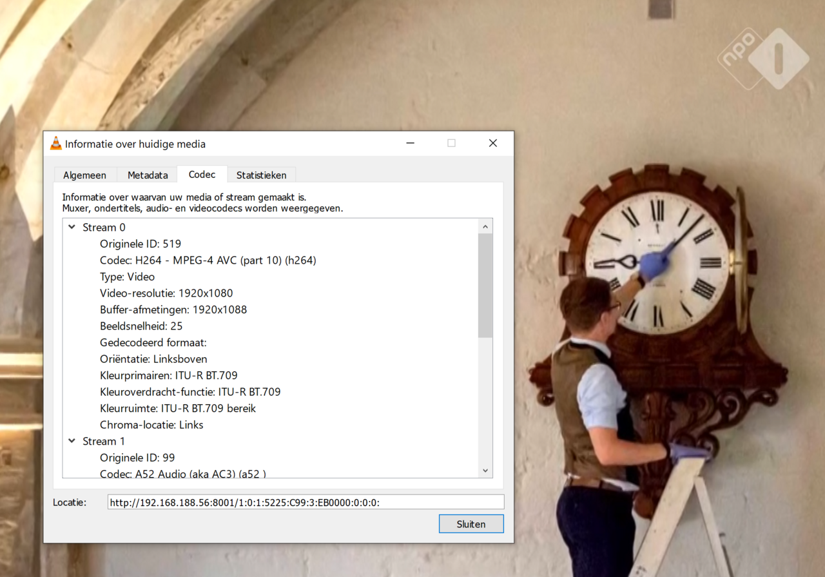
Task: Click the Locatie URL input field
Action: pos(306,502)
